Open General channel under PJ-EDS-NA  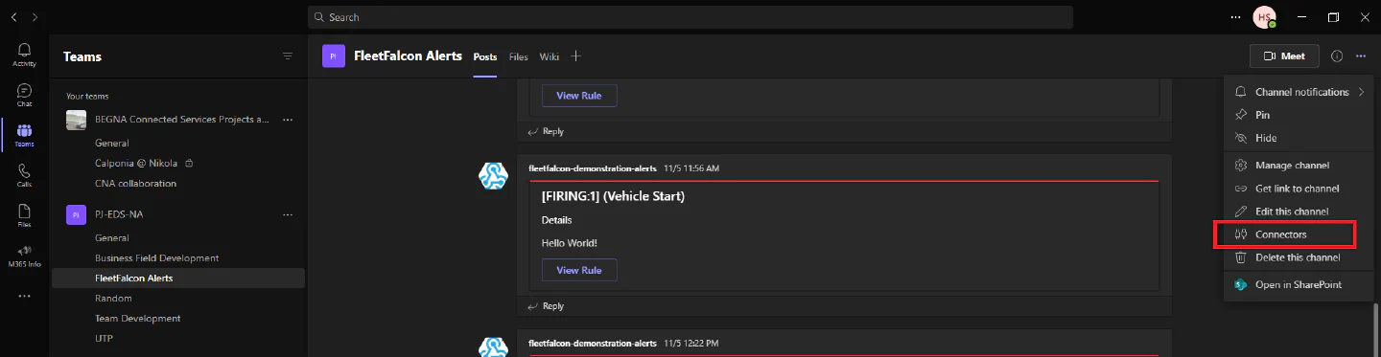tap(112, 237)
